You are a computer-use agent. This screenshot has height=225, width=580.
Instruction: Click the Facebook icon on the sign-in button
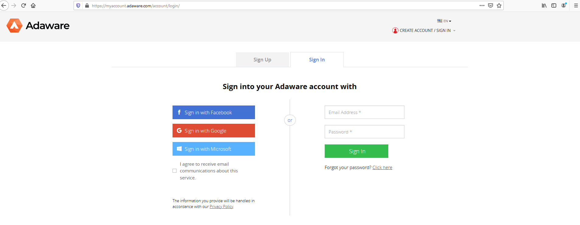179,112
